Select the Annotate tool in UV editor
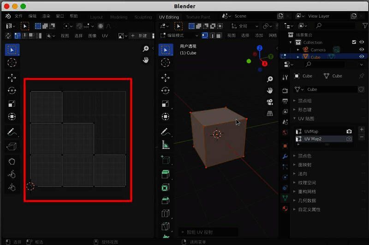The width and height of the screenshot is (369, 245). [12, 132]
